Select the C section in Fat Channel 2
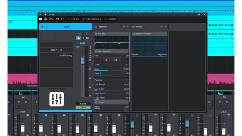242x136 pixels. pyautogui.click(x=106, y=60)
